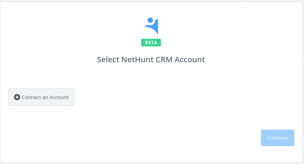The width and height of the screenshot is (304, 164).
Task: Add an account via the dark plus circle
Action: coord(17,97)
